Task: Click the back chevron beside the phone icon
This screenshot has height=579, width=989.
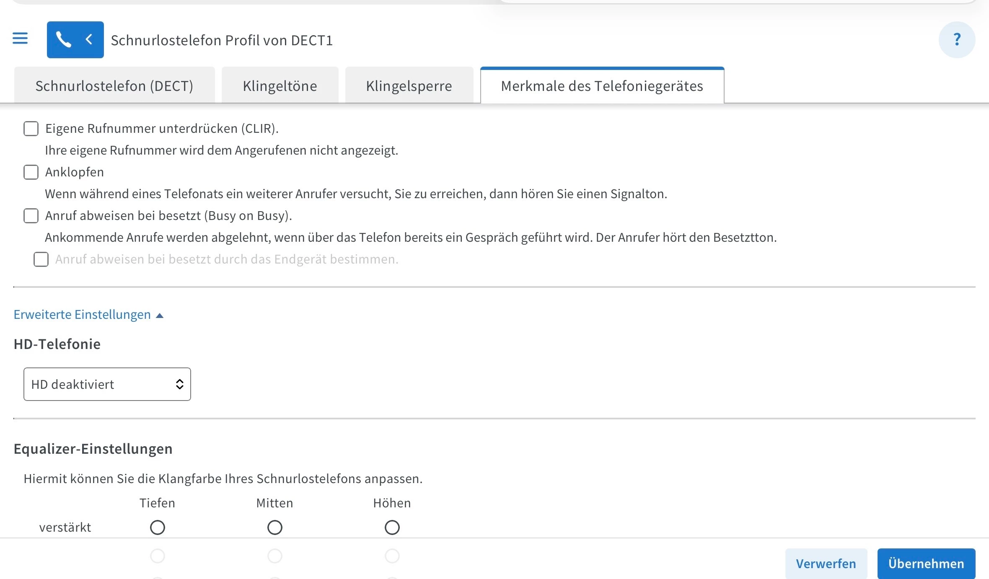Action: (x=89, y=40)
